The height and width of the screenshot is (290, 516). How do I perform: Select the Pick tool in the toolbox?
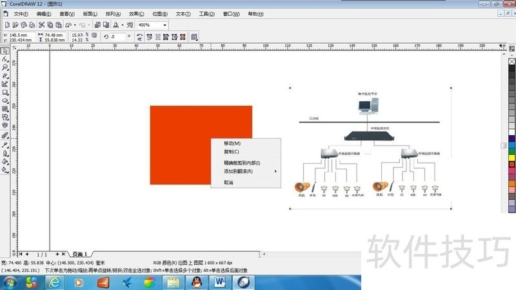[5, 50]
